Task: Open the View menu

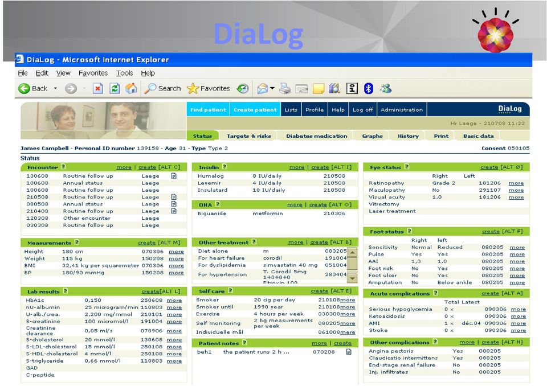Action: (x=63, y=73)
